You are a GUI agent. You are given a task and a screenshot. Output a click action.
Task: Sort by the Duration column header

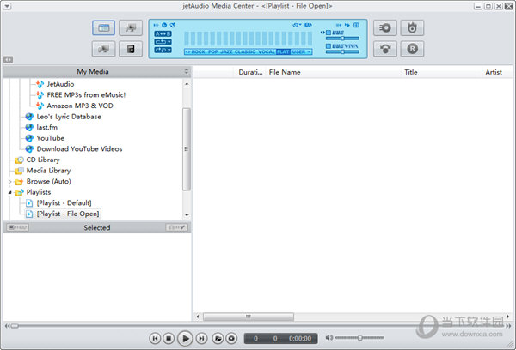point(250,72)
